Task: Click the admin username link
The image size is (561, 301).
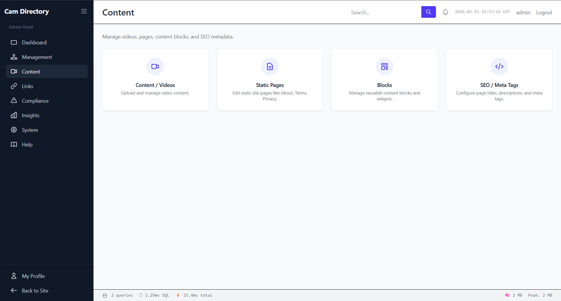Action: click(523, 13)
